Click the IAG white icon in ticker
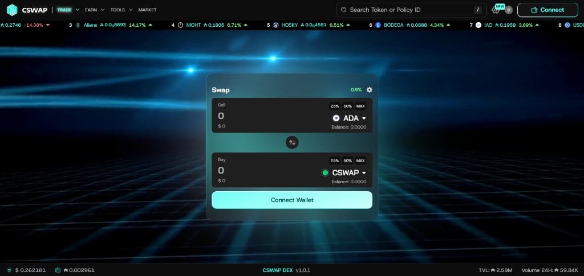 [478, 25]
